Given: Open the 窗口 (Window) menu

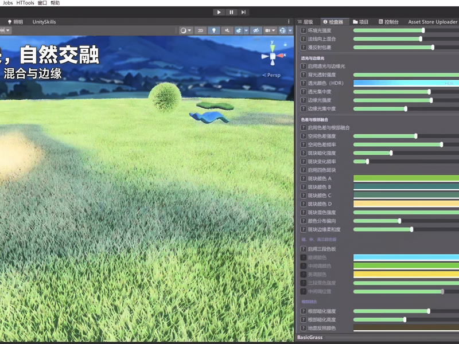Looking at the screenshot, I should (42, 3).
